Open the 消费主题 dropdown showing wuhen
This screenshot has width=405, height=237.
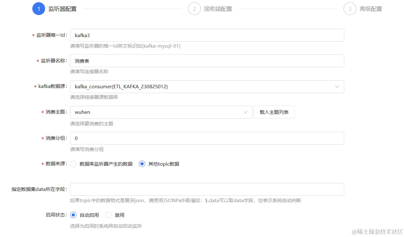point(161,112)
